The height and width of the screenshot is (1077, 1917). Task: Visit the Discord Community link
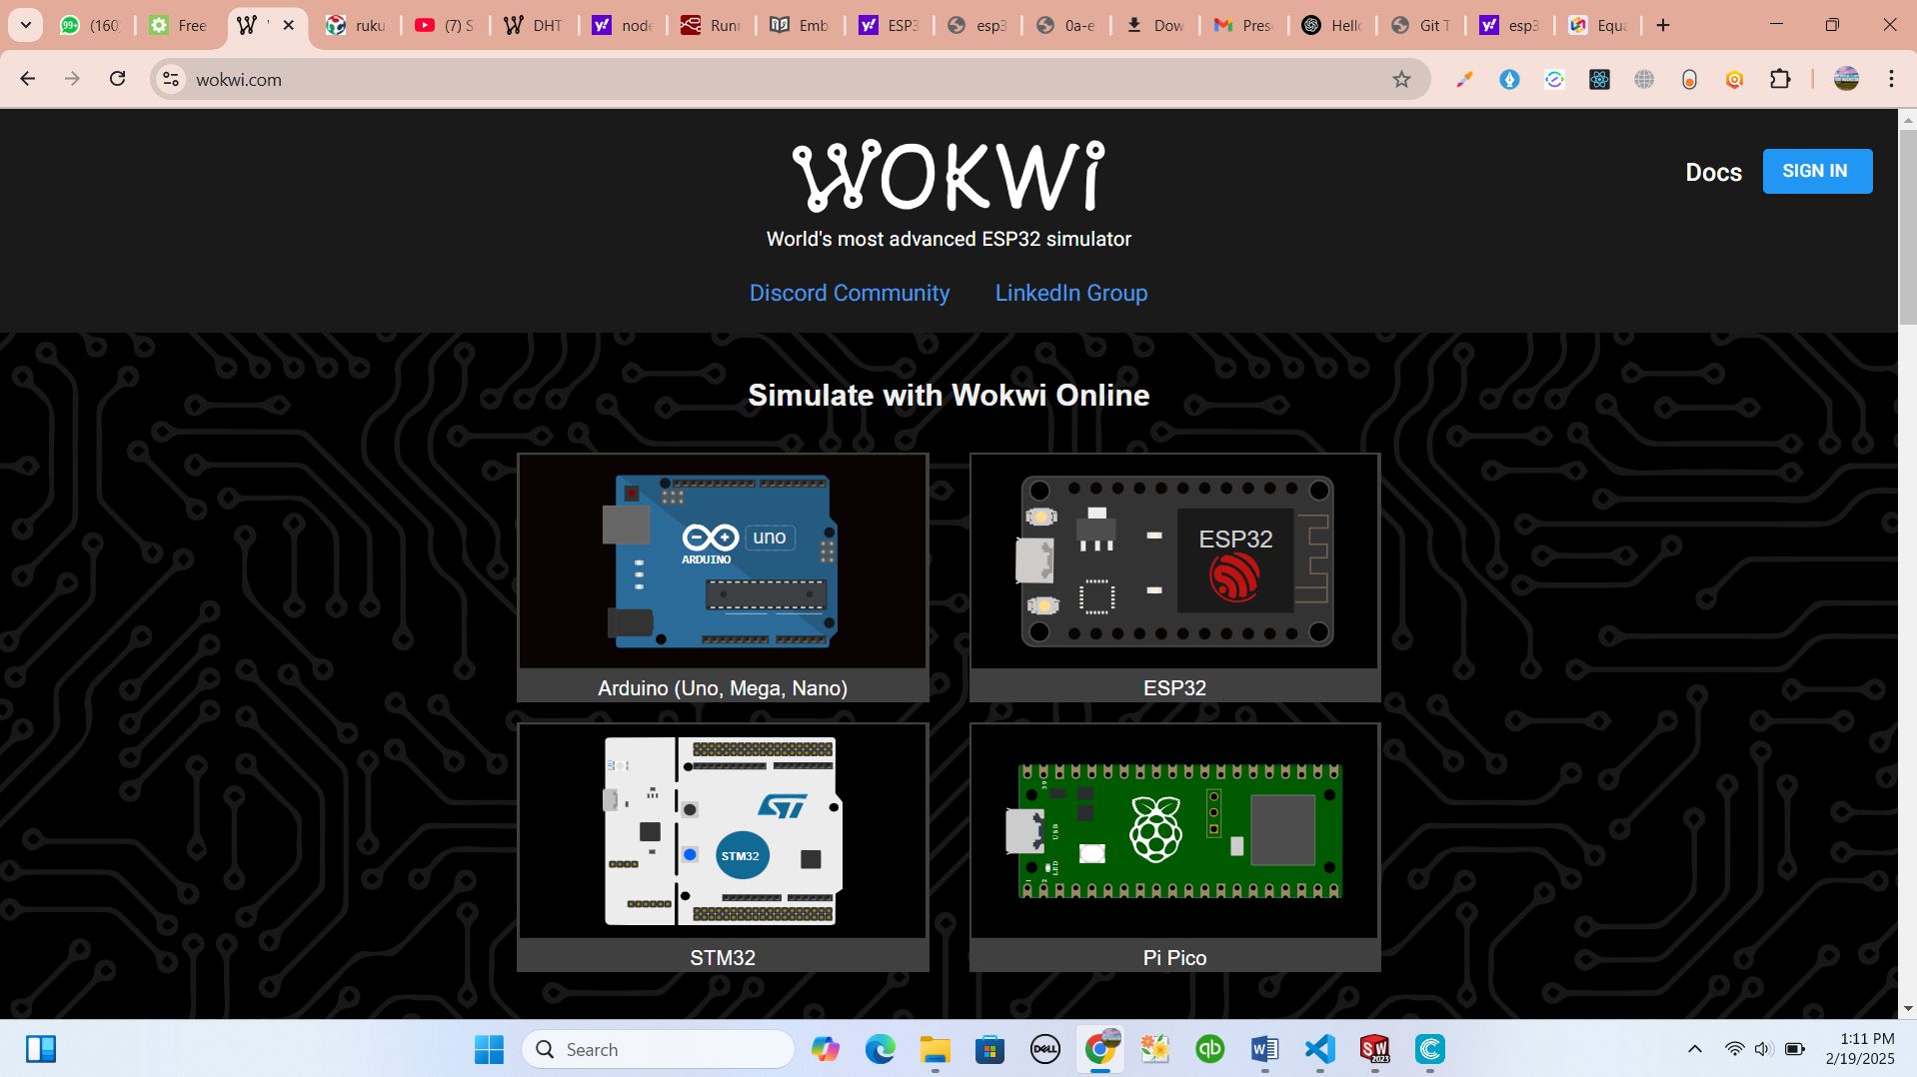pyautogui.click(x=850, y=293)
